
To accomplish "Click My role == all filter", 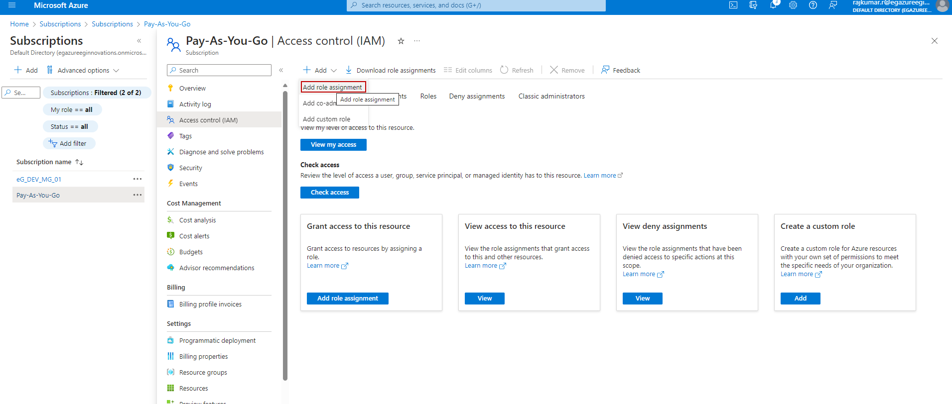I will [x=72, y=109].
